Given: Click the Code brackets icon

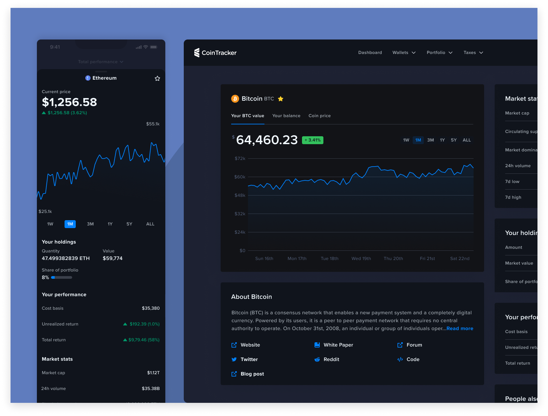Looking at the screenshot, I should point(400,359).
